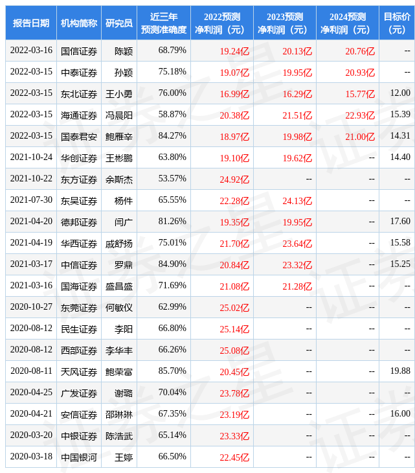The height and width of the screenshot is (473, 415).
Task: Select the 华创证券 institution cell
Action: pyautogui.click(x=79, y=158)
